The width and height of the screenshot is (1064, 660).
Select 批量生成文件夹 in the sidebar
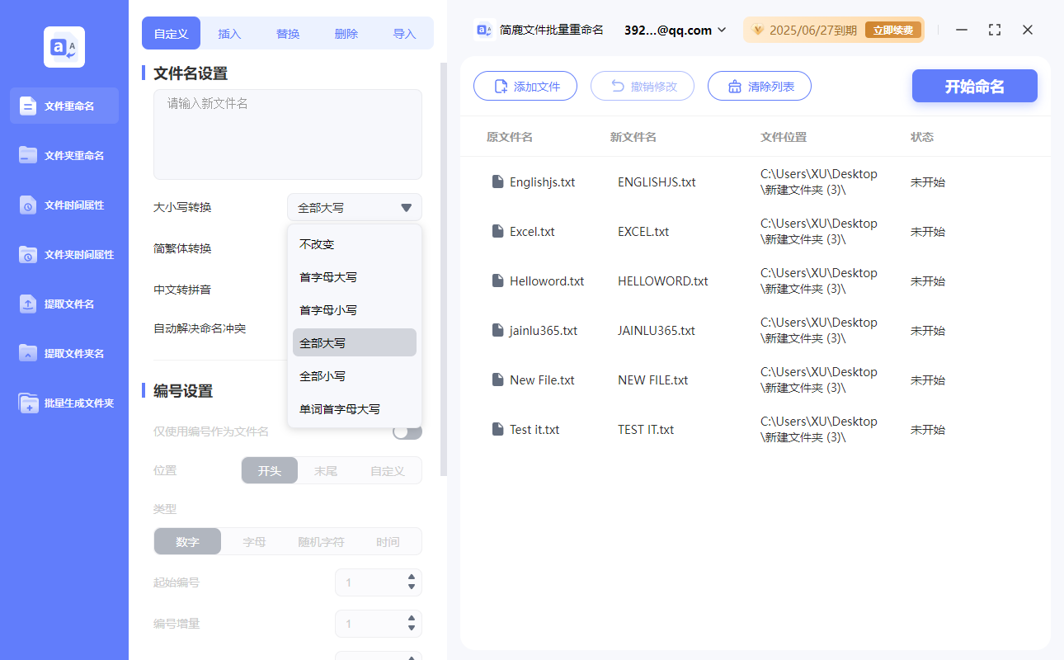[x=64, y=403]
